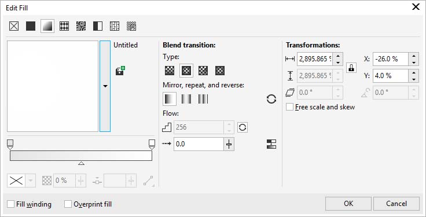Increase the X offset value
426x217 pixels.
click(413, 56)
